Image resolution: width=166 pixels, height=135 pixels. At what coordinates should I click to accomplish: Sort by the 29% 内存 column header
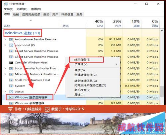pos(114,23)
